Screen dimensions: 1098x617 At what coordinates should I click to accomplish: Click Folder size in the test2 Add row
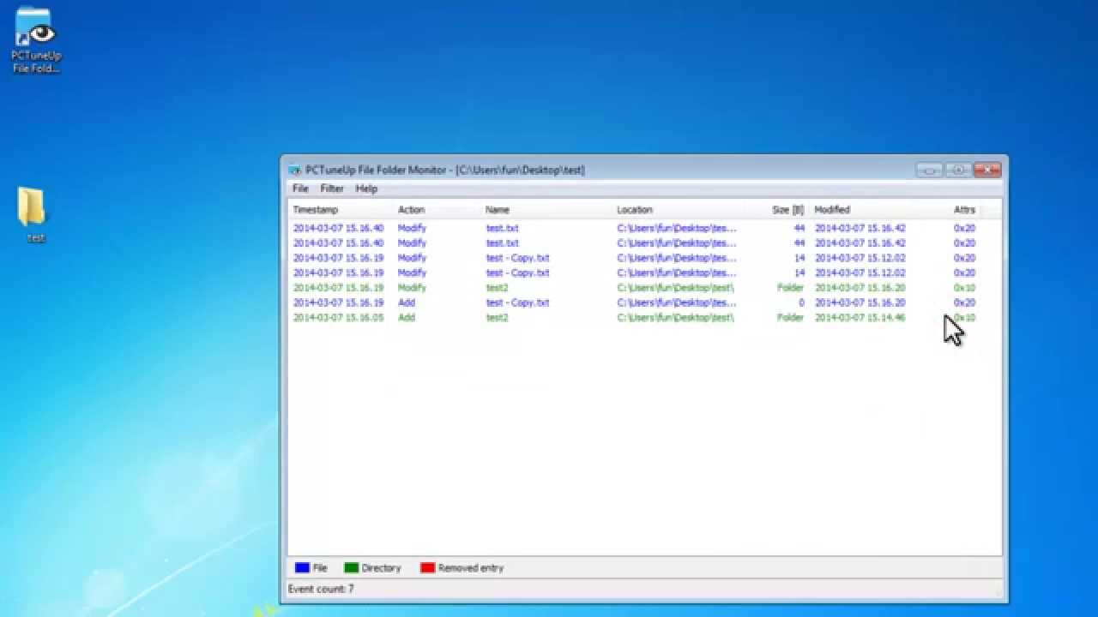click(791, 318)
